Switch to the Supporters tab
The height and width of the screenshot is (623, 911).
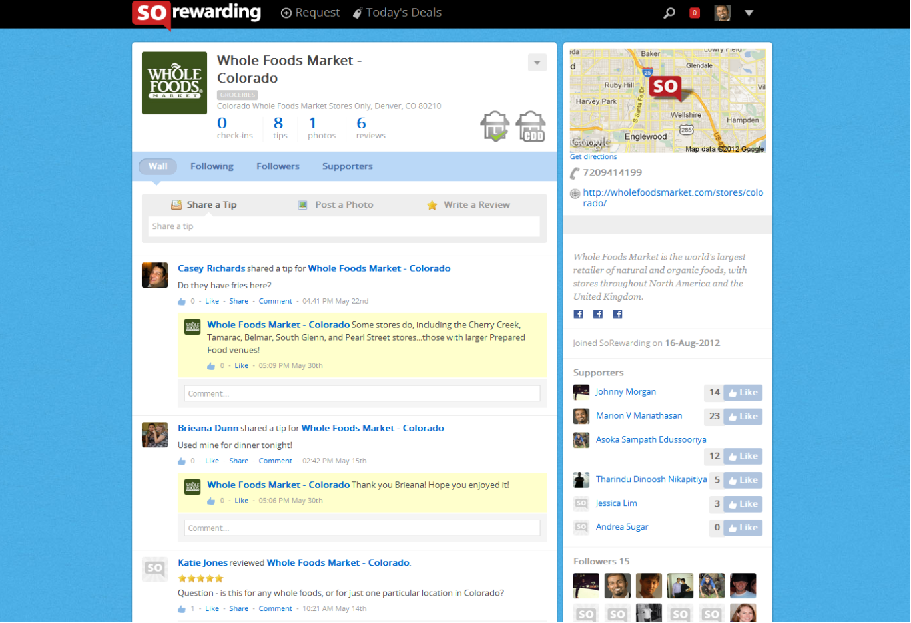pyautogui.click(x=348, y=166)
